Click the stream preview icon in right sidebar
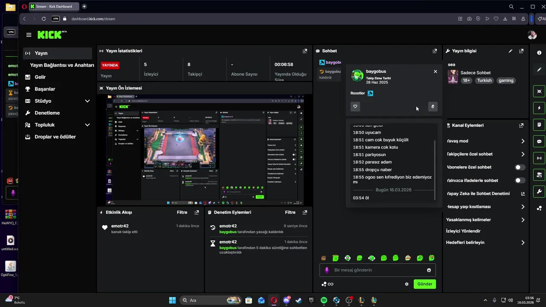Image resolution: width=546 pixels, height=307 pixels. coord(539,91)
